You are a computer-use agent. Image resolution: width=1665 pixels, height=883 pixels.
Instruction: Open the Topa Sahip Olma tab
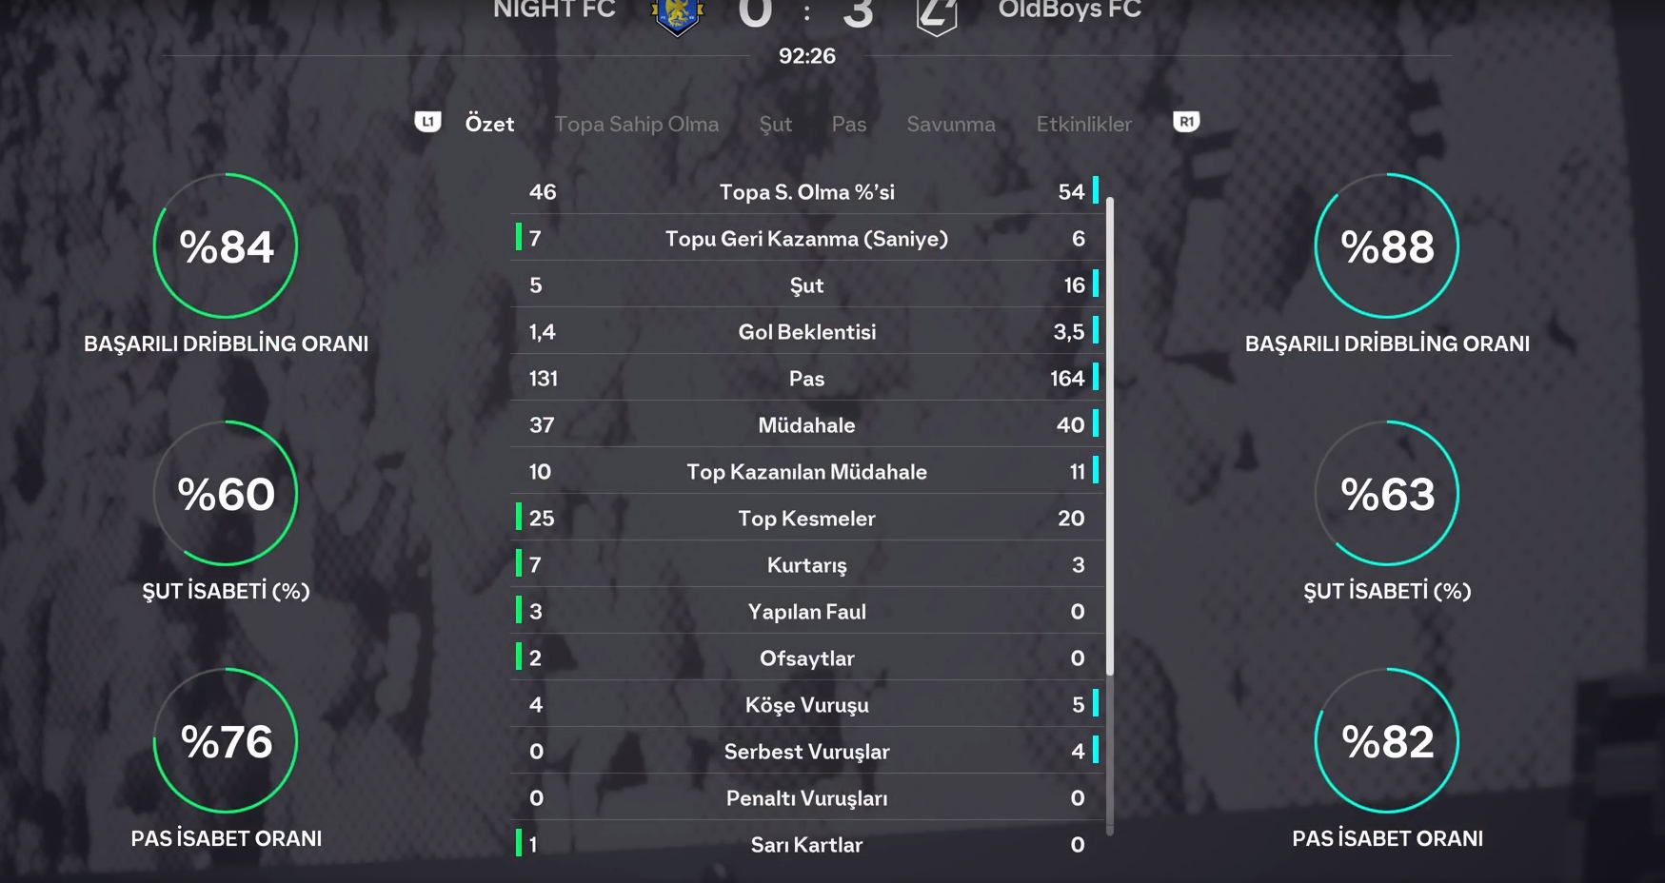[636, 124]
